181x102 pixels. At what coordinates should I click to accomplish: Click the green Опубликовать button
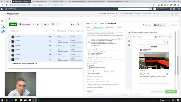coord(171,92)
